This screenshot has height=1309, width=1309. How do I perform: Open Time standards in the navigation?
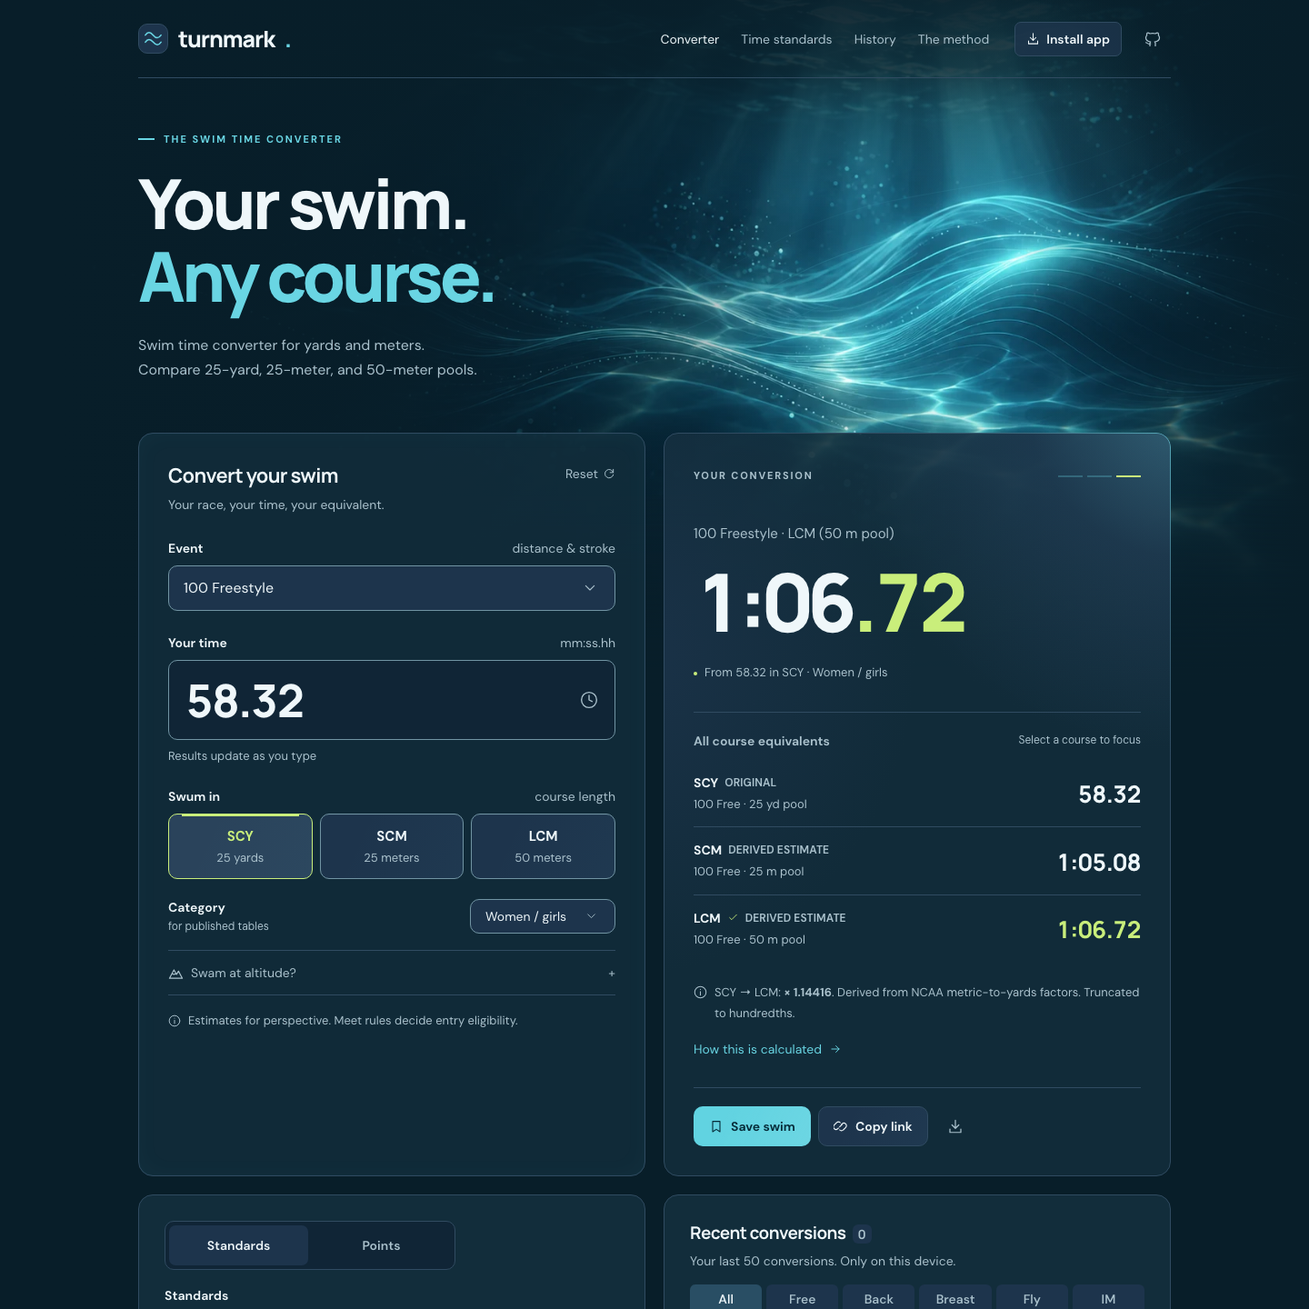pyautogui.click(x=786, y=39)
